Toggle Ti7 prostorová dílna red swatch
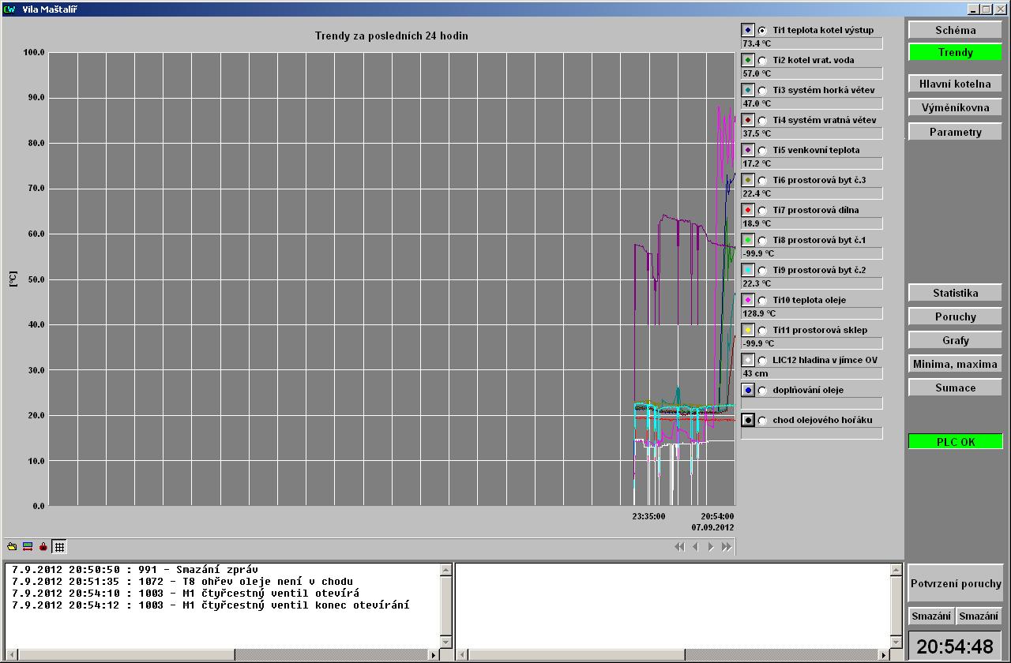Image resolution: width=1011 pixels, height=663 pixels. pos(748,210)
